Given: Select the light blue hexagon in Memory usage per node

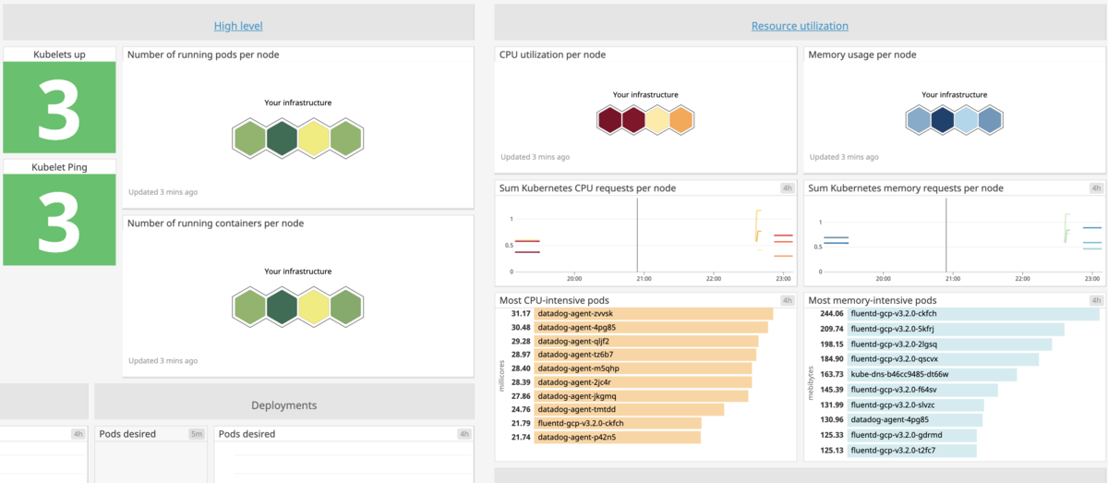Looking at the screenshot, I should pyautogui.click(x=966, y=120).
